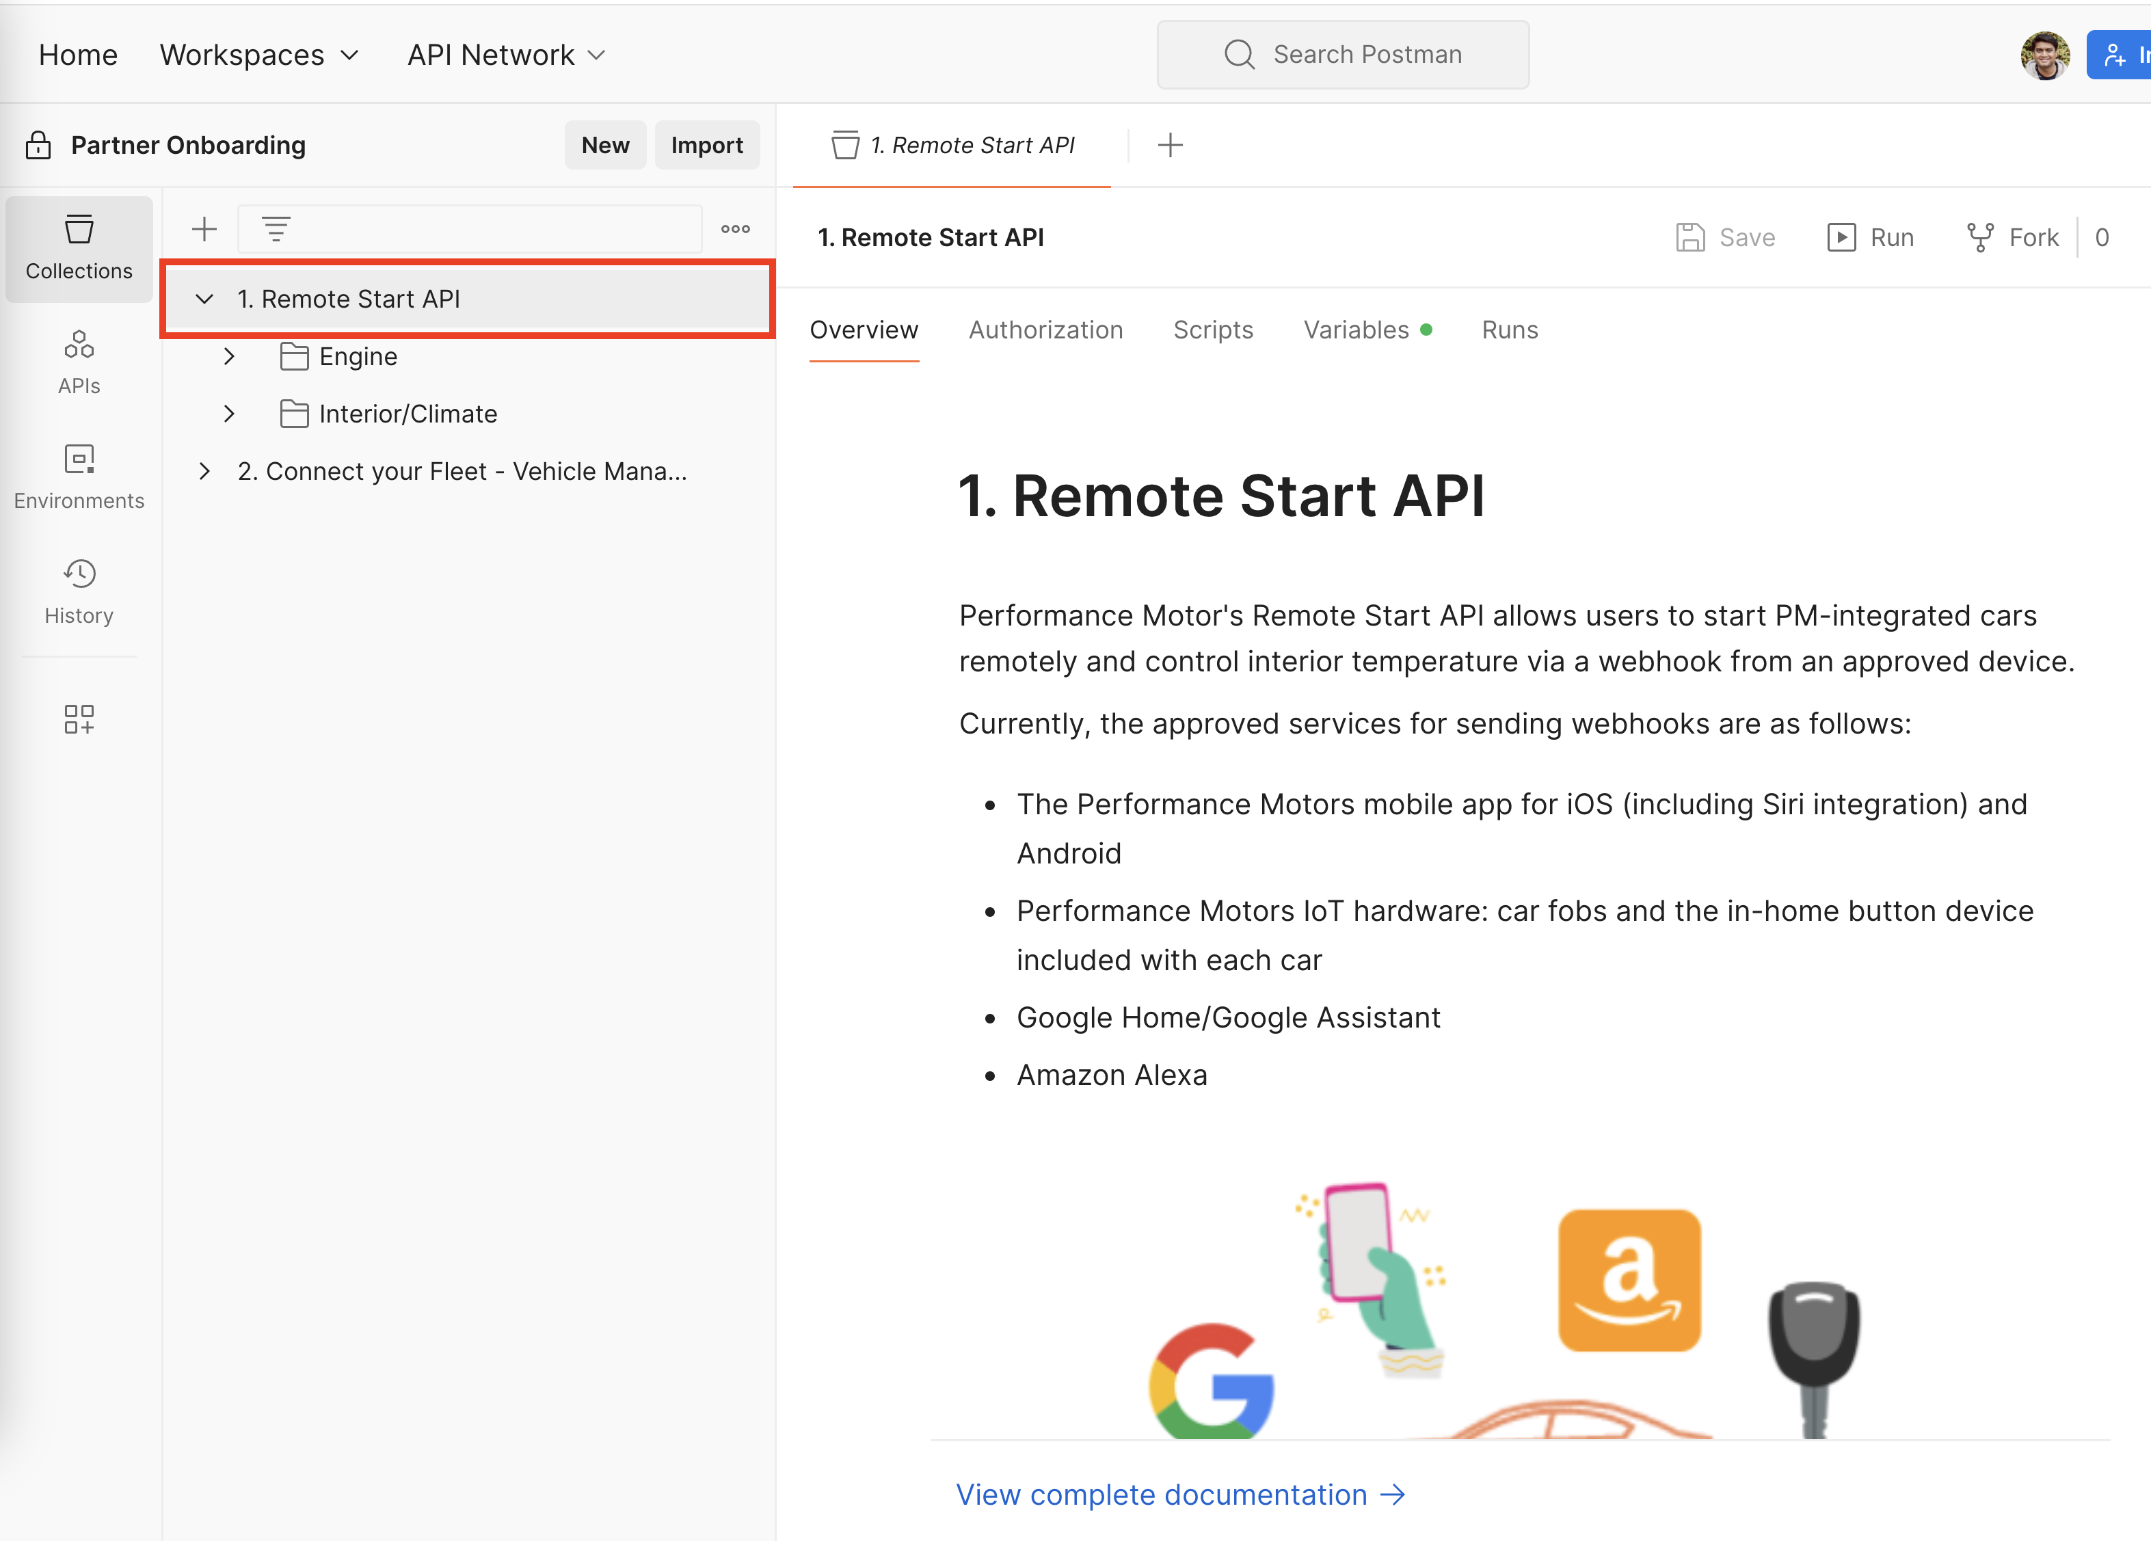Image resolution: width=2151 pixels, height=1541 pixels.
Task: Click the user profile avatar
Action: (2045, 55)
